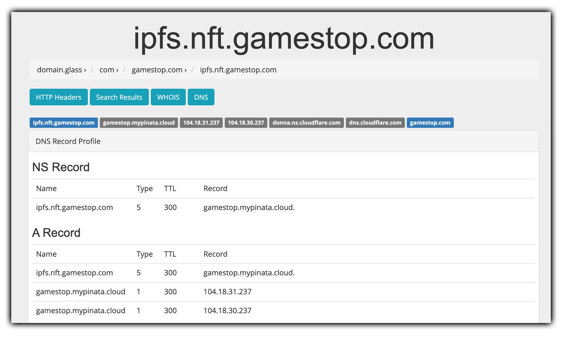Image resolution: width=562 pixels, height=337 pixels.
Task: Open the HTTP Headers button
Action: (x=59, y=97)
